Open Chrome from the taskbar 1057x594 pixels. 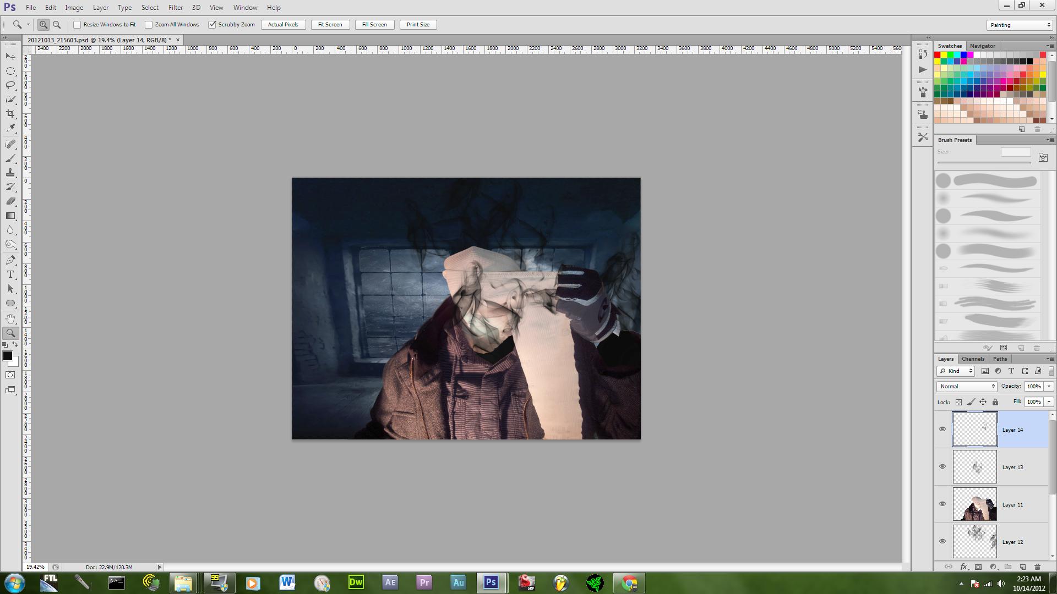[x=629, y=582]
